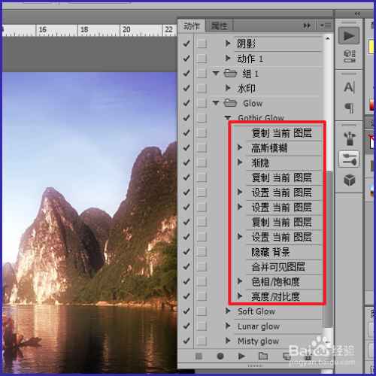Click the stop recording square button
Viewport: 376px width, 376px height.
pyautogui.click(x=199, y=356)
